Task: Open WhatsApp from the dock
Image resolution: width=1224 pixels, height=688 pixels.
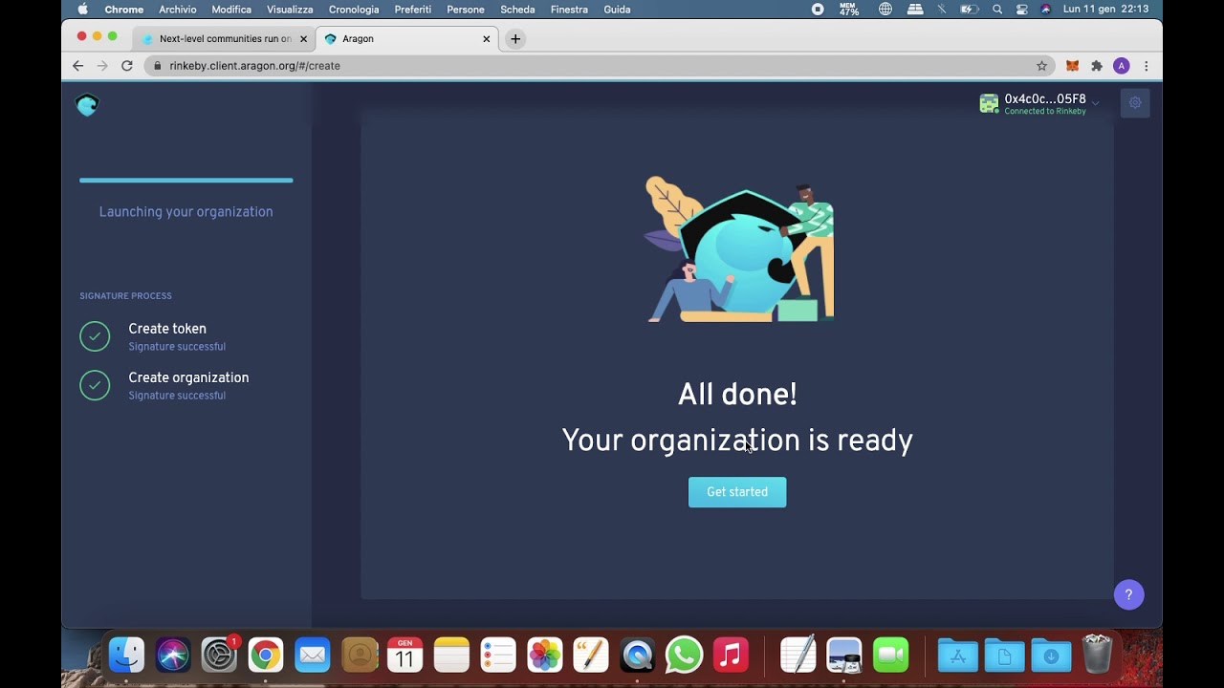Action: [684, 655]
